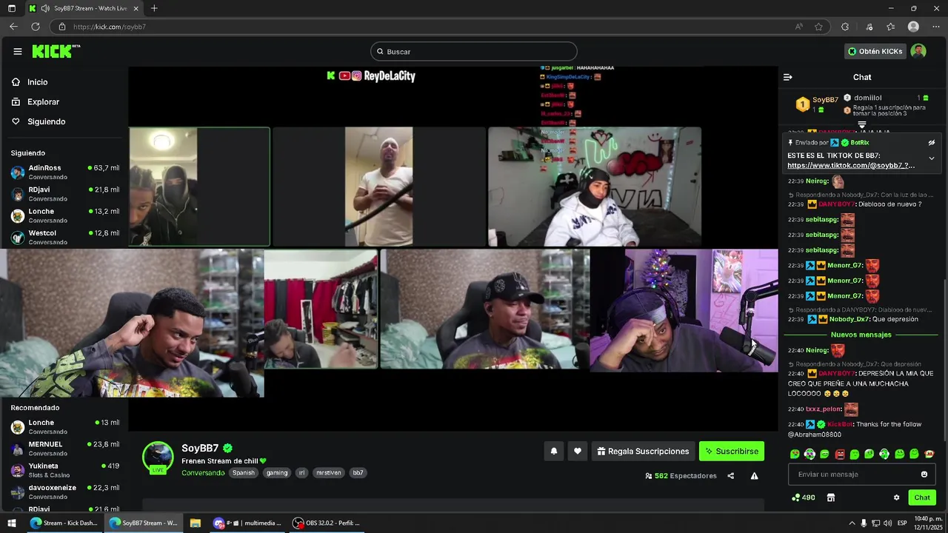Open the Conversando category link
948x533 pixels.
[203, 473]
